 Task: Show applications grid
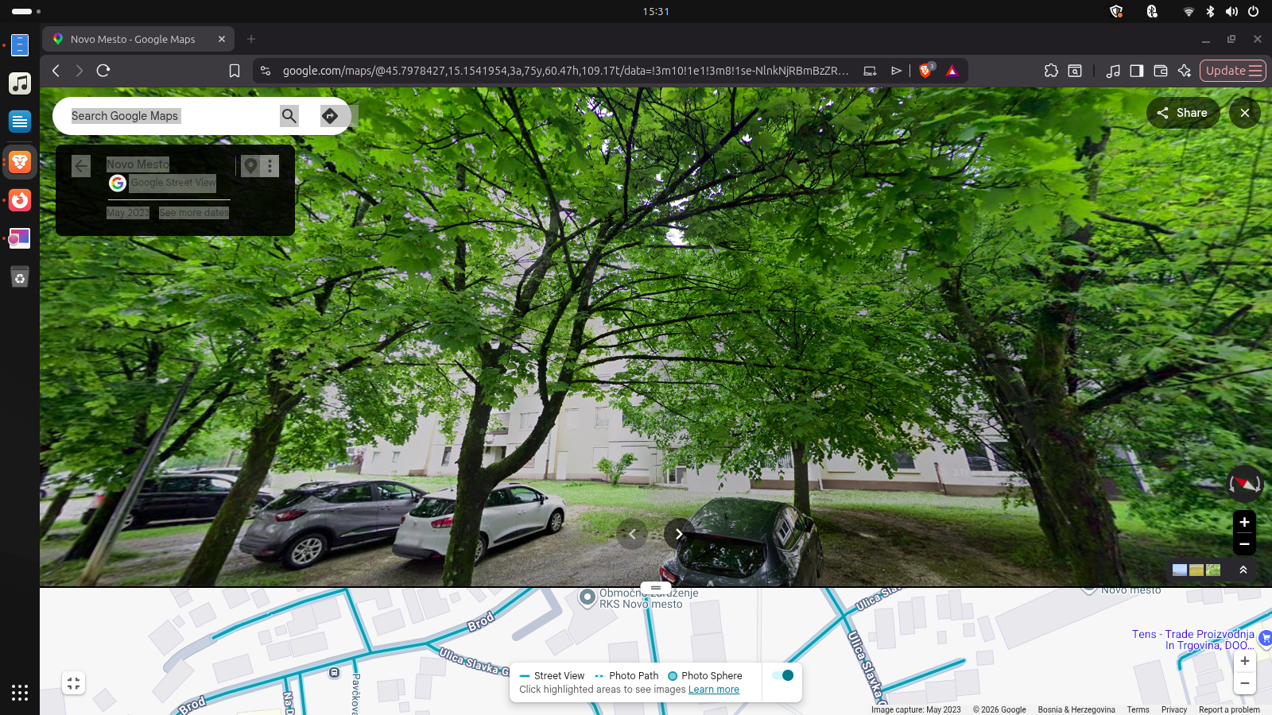point(20,693)
